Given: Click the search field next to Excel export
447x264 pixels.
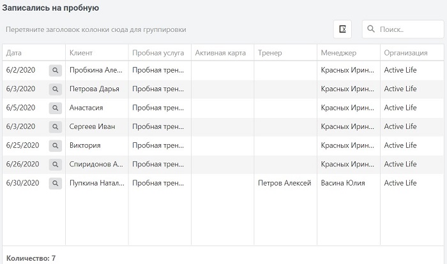Looking at the screenshot, I should point(403,29).
